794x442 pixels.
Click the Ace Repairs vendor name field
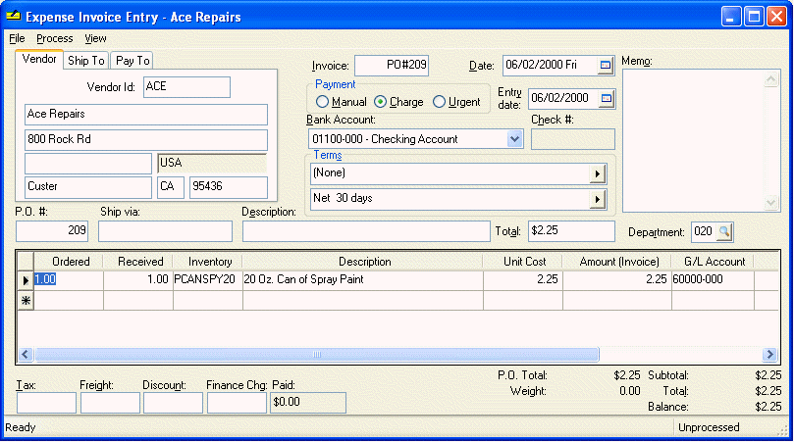[146, 115]
